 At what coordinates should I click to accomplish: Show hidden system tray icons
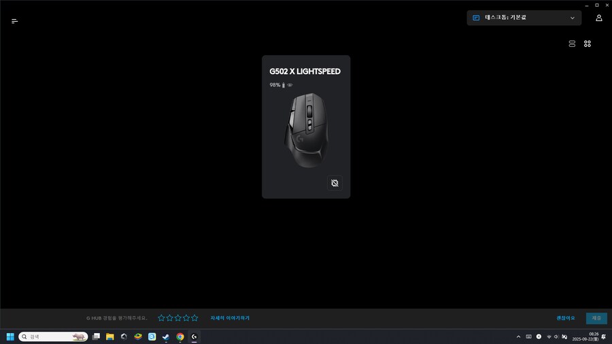coord(518,337)
